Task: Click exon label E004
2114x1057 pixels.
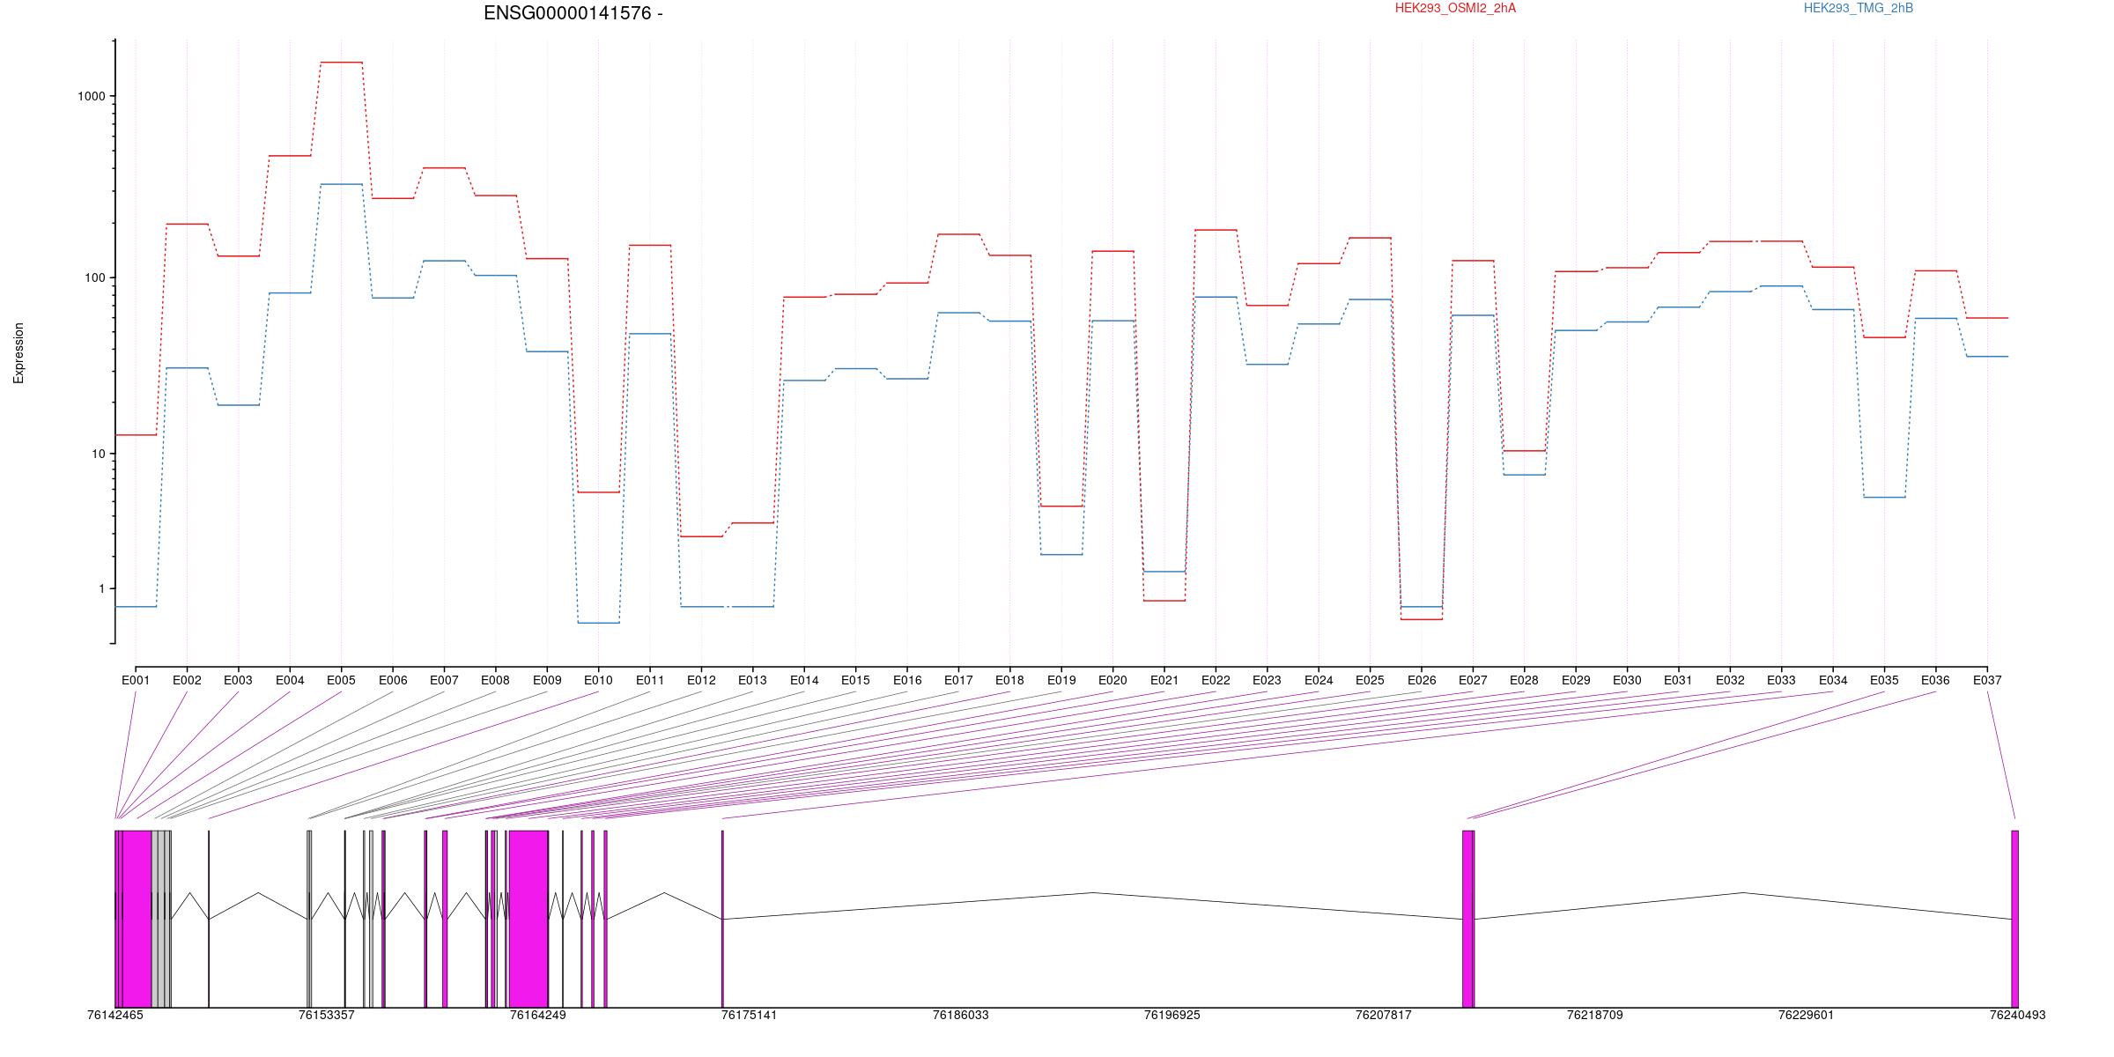Action: [290, 681]
